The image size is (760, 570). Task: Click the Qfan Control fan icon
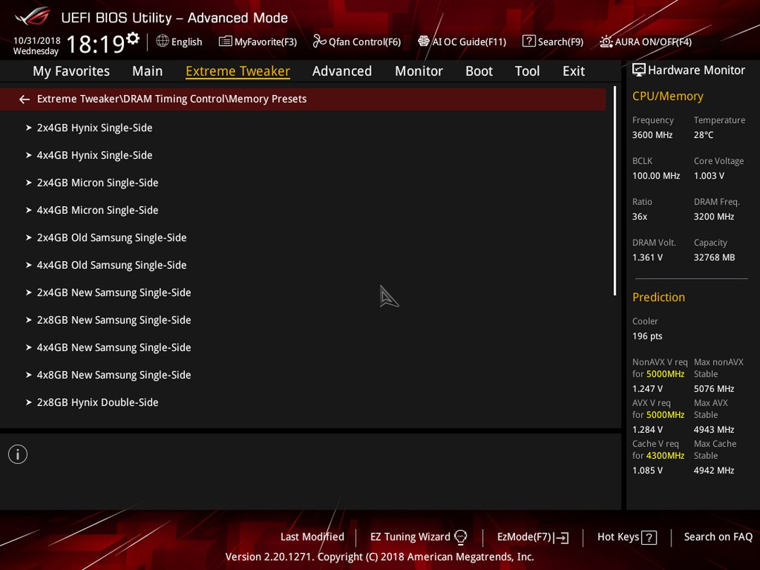click(319, 42)
